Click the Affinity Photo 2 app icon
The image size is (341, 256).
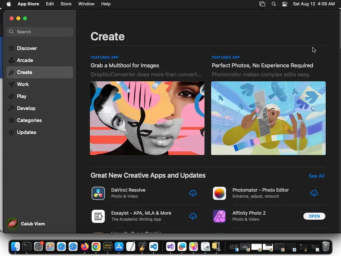coord(219,216)
